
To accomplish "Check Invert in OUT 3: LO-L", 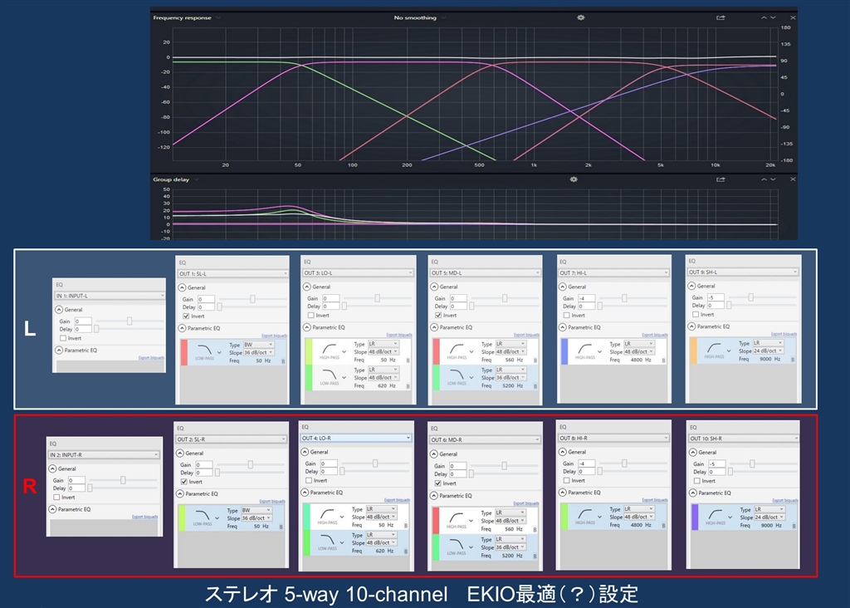I will click(x=310, y=315).
